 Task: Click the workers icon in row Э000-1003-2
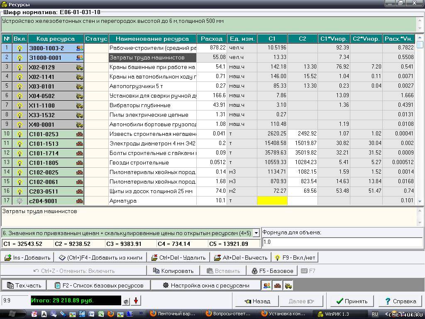click(x=79, y=48)
